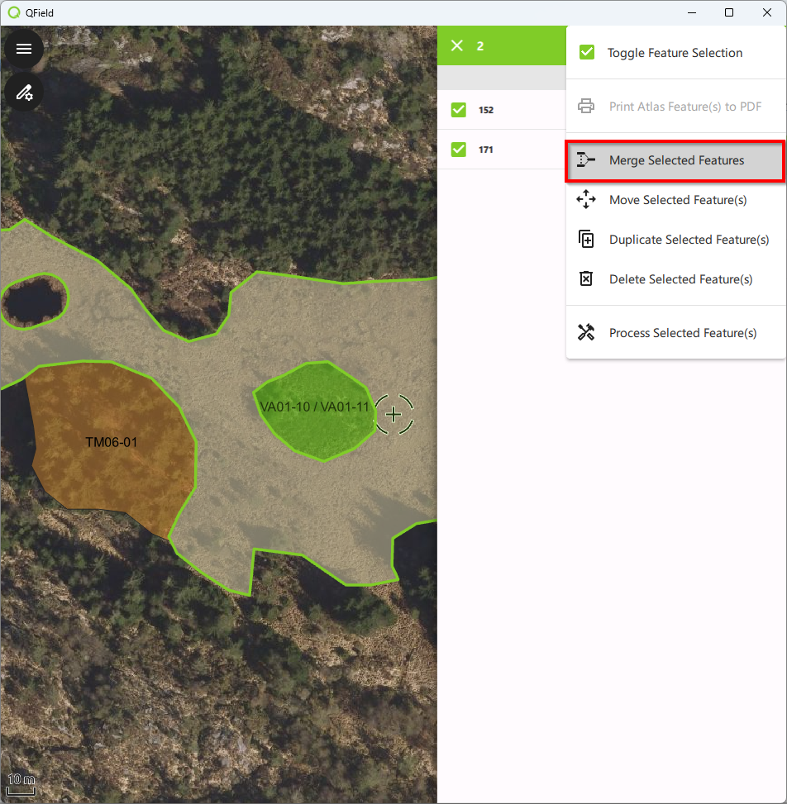The height and width of the screenshot is (804, 787).
Task: Toggle the Feature Selection checkbox
Action: point(587,53)
